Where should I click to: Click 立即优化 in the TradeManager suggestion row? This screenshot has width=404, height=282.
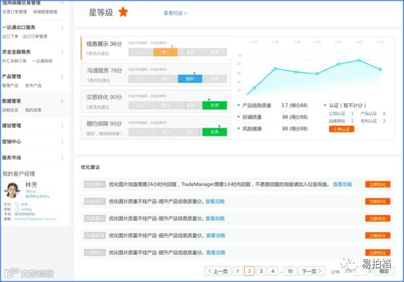coord(378,185)
